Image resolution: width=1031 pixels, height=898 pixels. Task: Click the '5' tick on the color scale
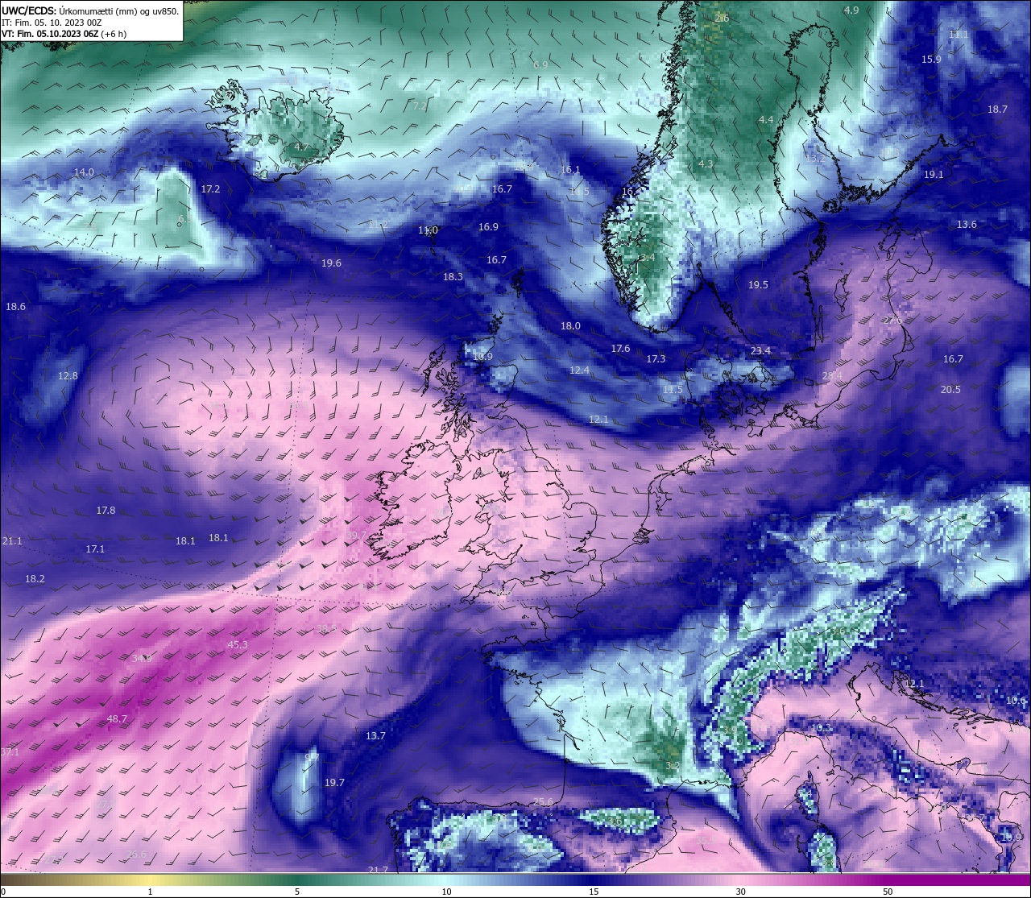coord(297,892)
